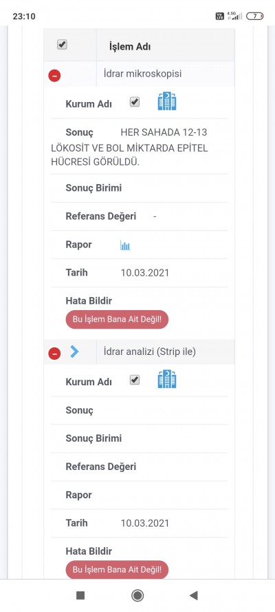
Task: Collapse the İdrar mikroskopisi row with red minus
Action: [54, 75]
